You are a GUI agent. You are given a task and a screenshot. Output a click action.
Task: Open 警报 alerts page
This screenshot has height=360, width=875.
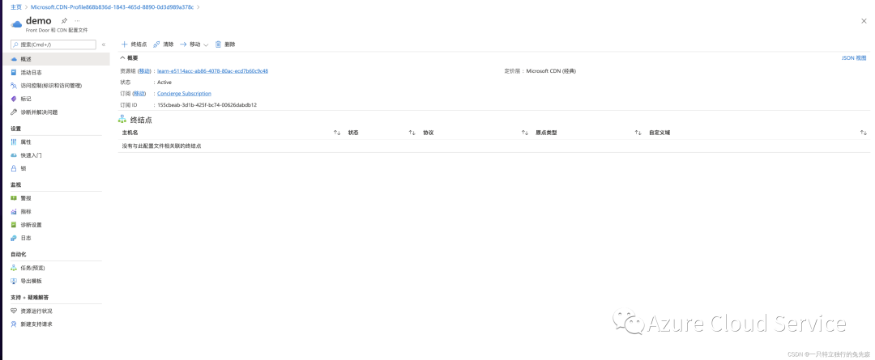tap(26, 198)
